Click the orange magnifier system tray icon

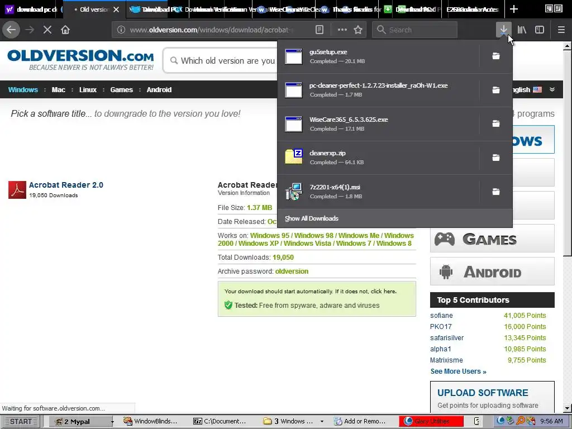click(x=521, y=421)
